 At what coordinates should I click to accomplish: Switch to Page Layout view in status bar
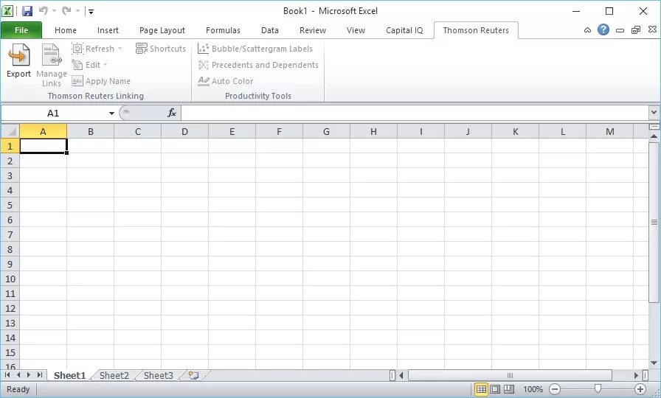point(495,389)
